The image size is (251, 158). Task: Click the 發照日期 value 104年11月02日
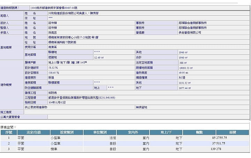point(57,103)
